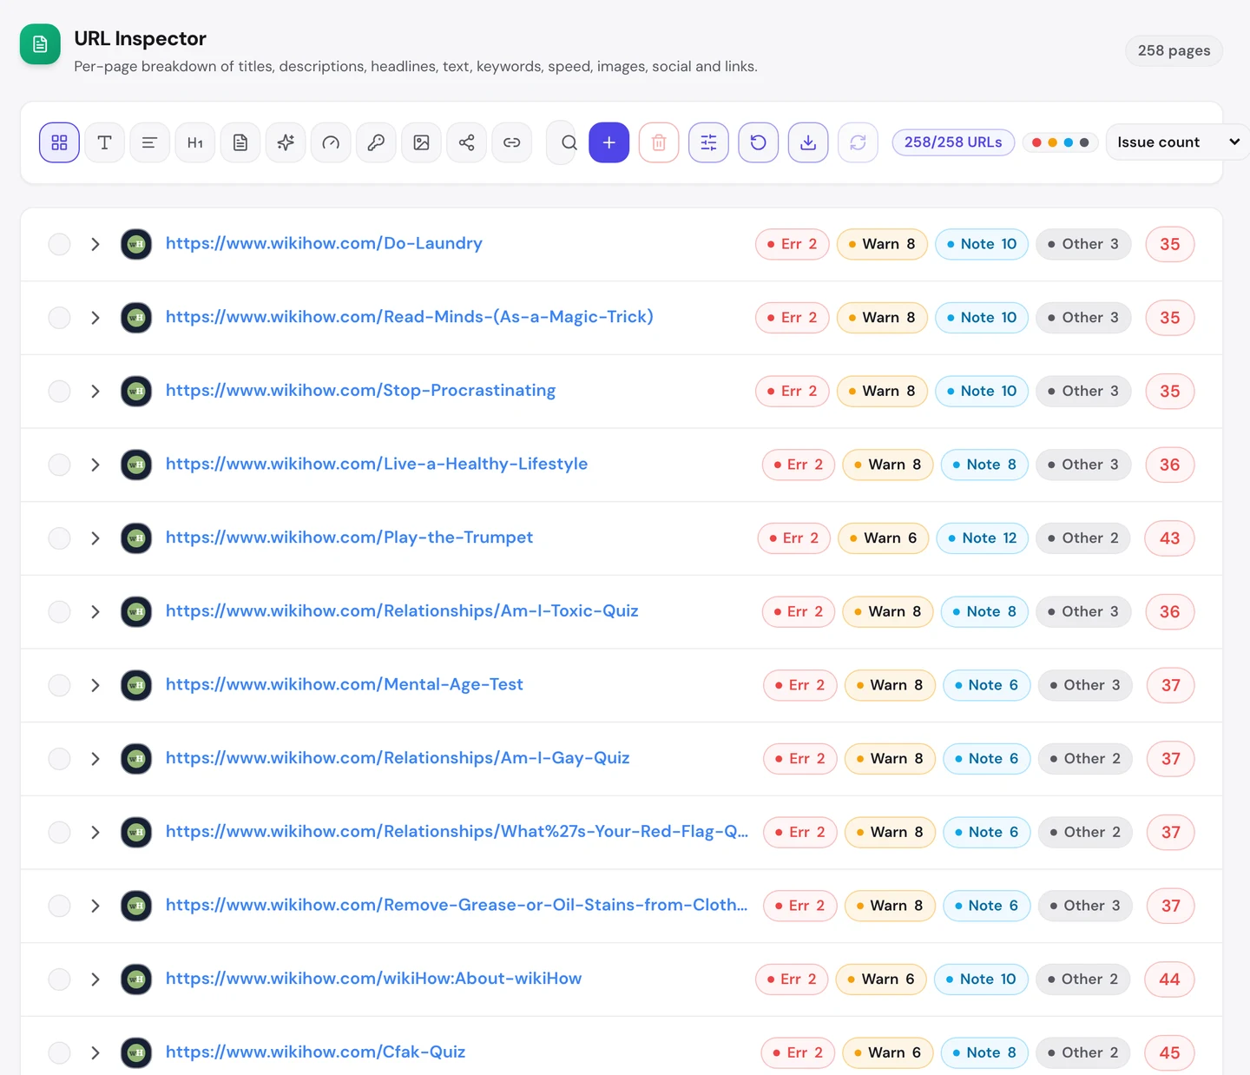Image resolution: width=1250 pixels, height=1075 pixels.
Task: Open the sparkle keywords view
Action: pyautogui.click(x=286, y=142)
